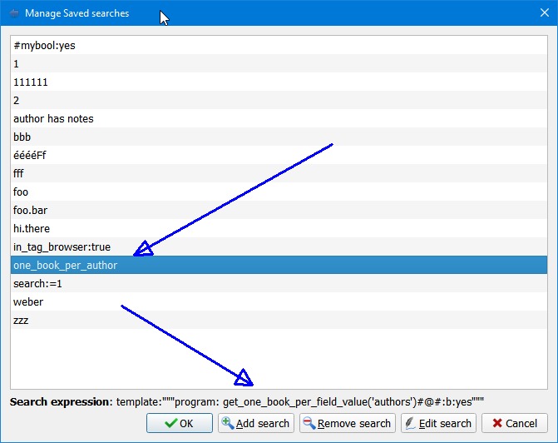Close the Manage Saved searches dialog
The width and height of the screenshot is (558, 443).
pos(544,12)
